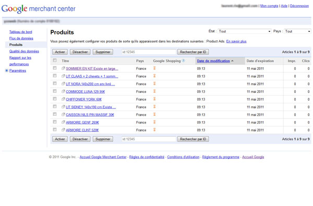Select checkbox for CAISSON NILS PIN MASSIF
The width and height of the screenshot is (313, 206).
pos(55,114)
